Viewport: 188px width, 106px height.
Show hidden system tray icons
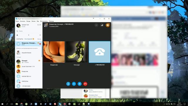coord(164,104)
